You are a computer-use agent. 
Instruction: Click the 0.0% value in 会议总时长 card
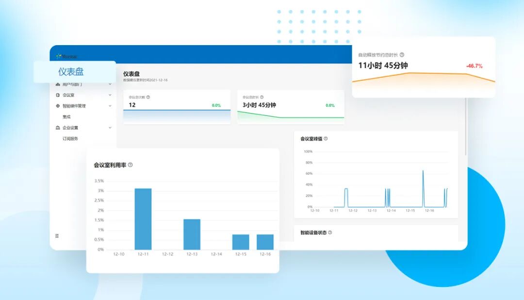(x=330, y=105)
